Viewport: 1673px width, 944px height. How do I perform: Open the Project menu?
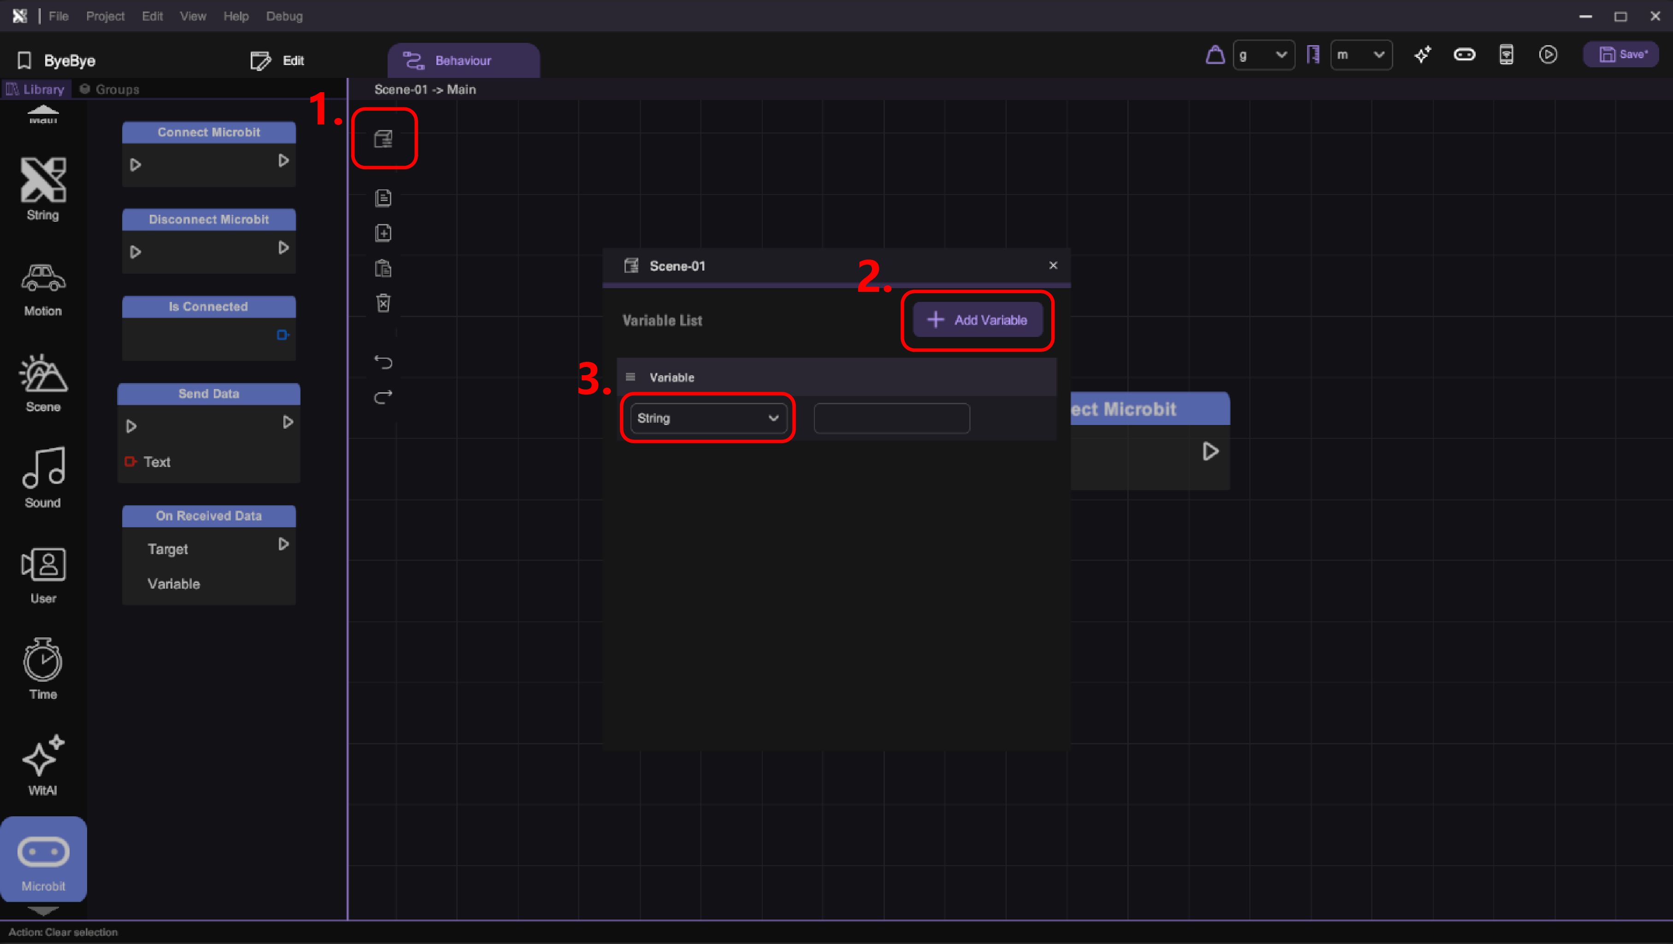coord(105,16)
